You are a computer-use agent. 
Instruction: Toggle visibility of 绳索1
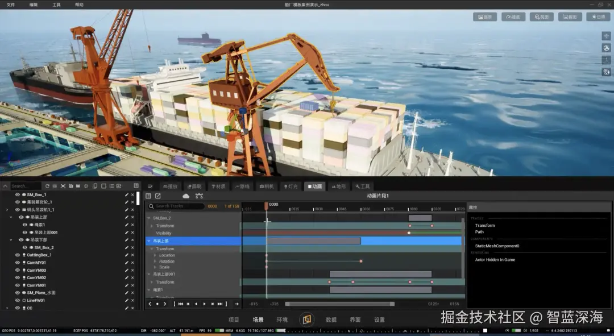click(24, 225)
